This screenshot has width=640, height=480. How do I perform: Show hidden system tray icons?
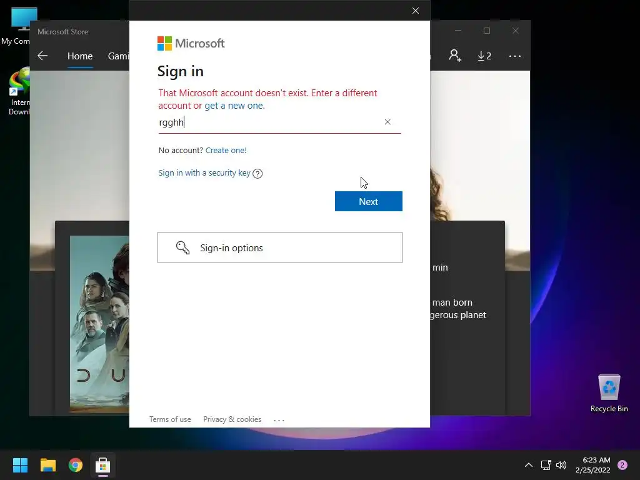click(x=529, y=465)
